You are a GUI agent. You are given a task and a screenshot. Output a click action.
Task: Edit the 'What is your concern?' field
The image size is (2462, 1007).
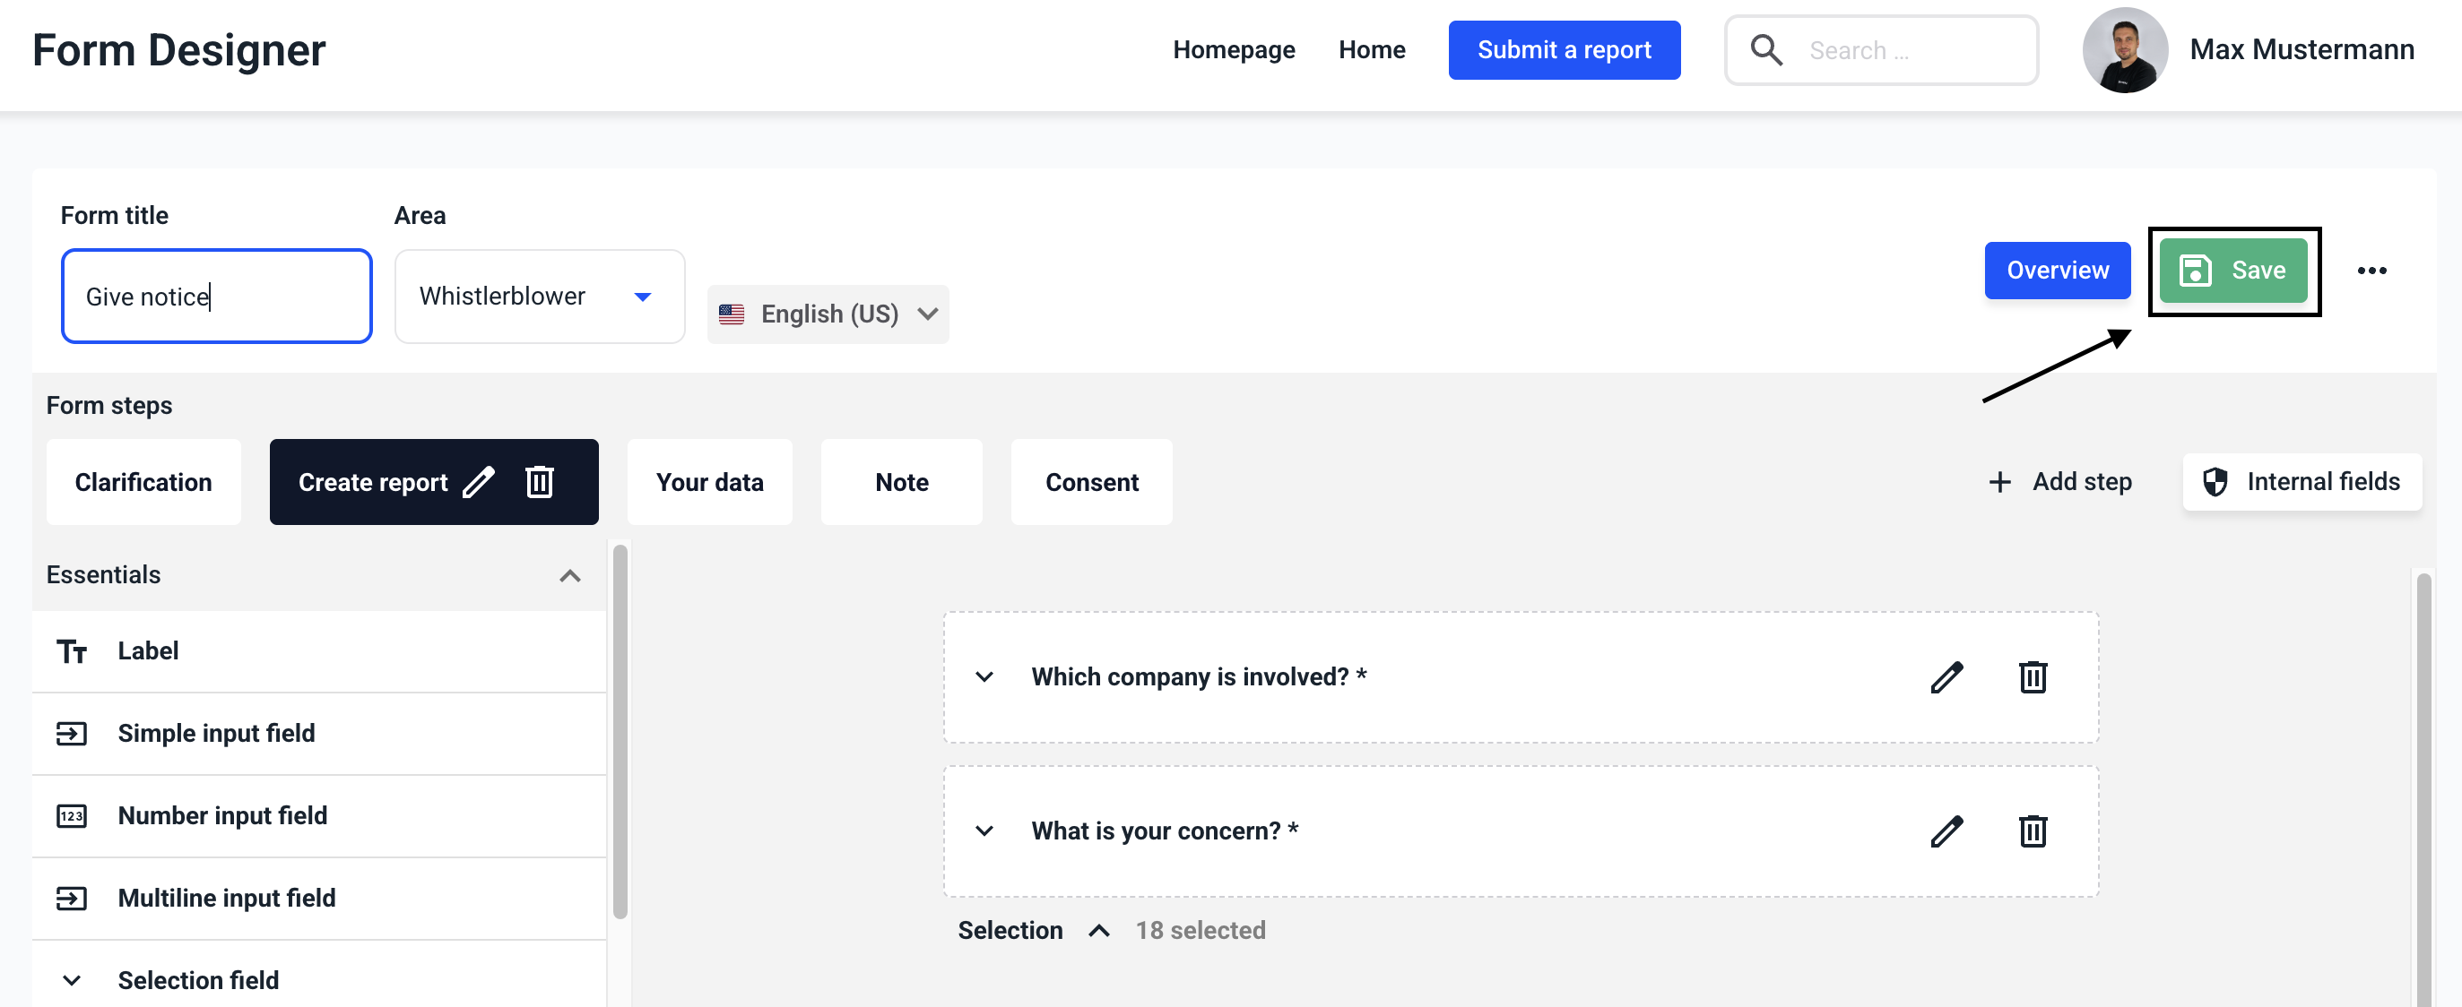click(x=1946, y=831)
